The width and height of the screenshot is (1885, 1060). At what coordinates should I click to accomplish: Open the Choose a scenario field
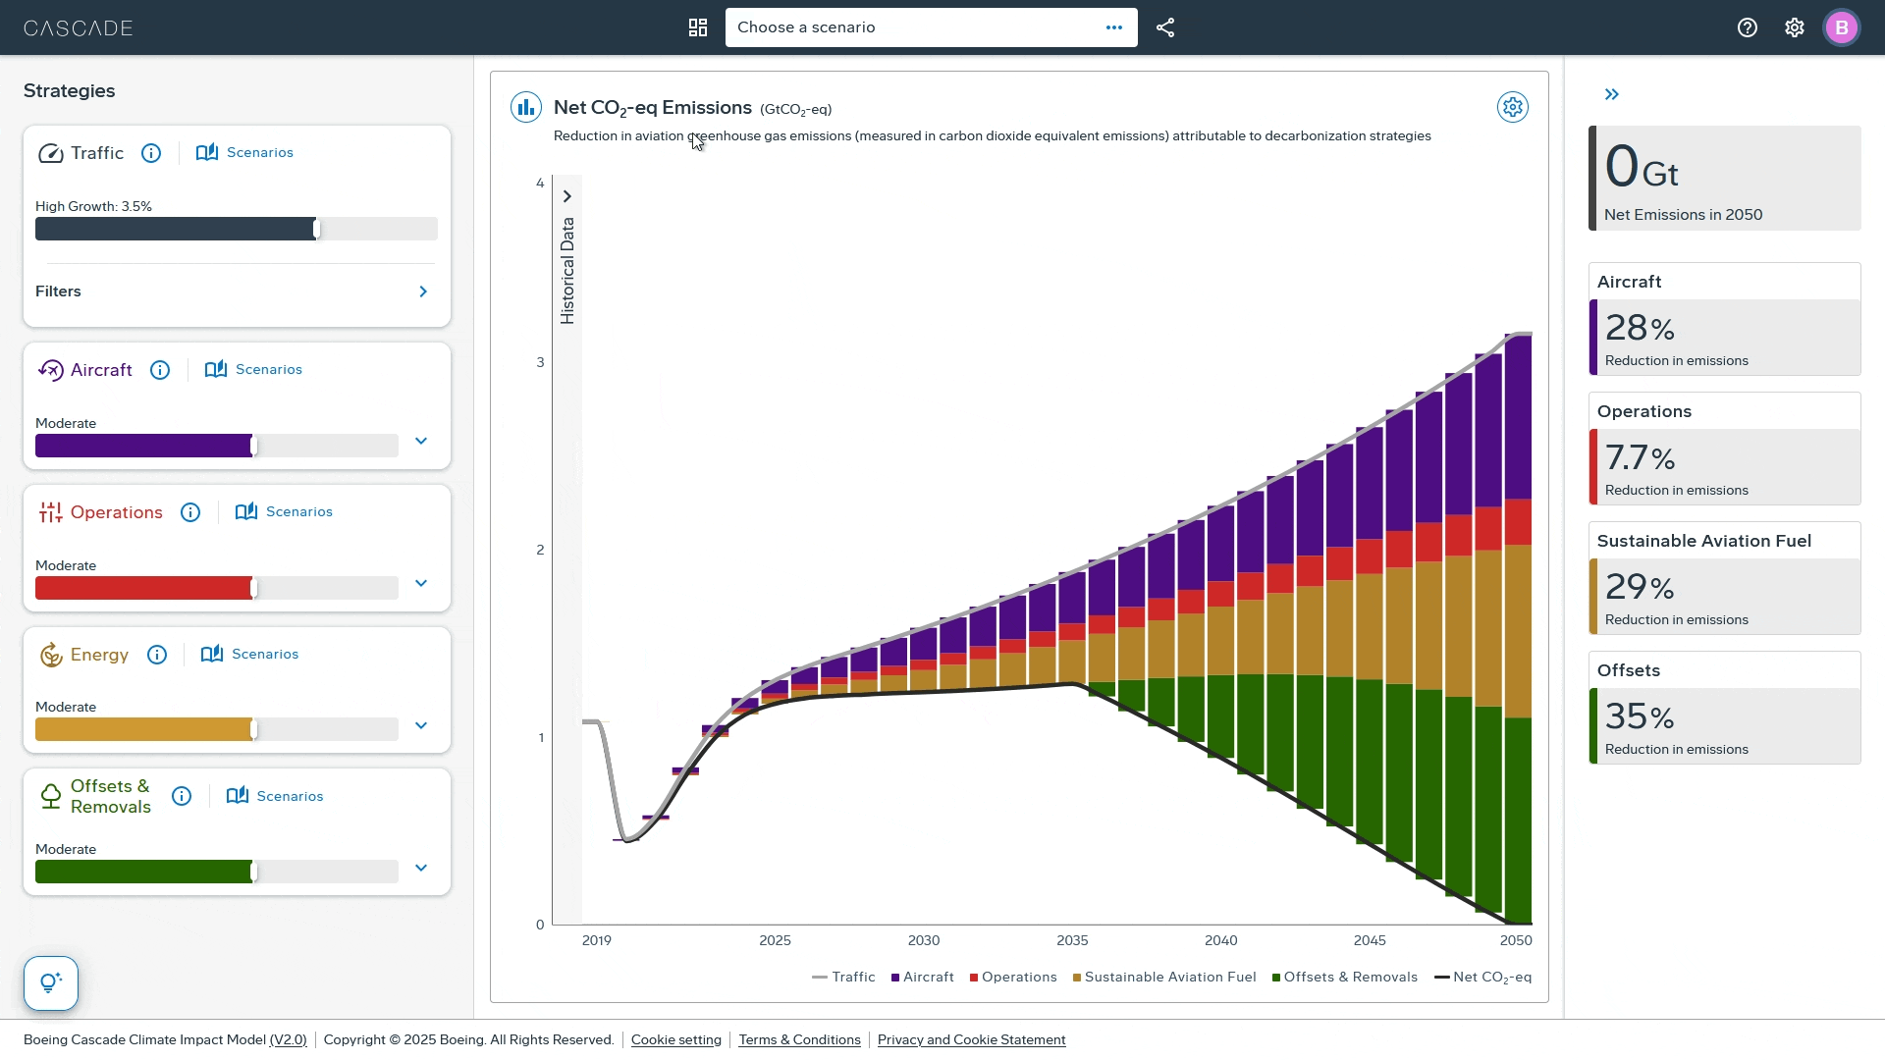click(913, 27)
